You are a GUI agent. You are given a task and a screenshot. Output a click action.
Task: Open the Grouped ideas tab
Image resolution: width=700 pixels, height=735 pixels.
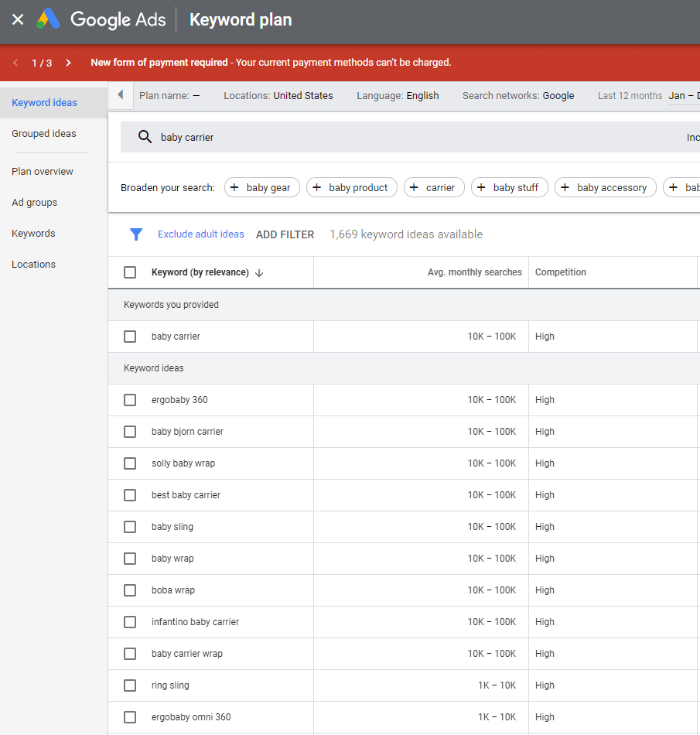coord(44,134)
